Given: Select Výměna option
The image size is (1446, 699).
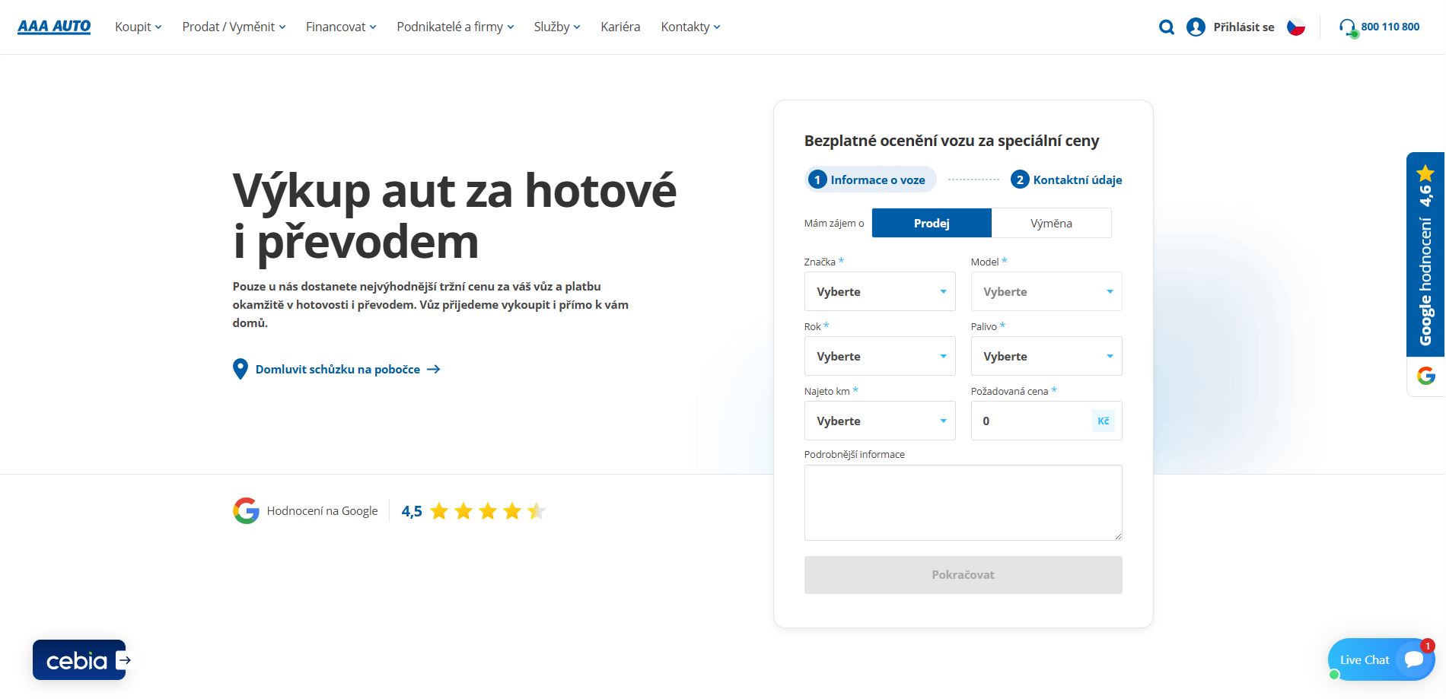Looking at the screenshot, I should pos(1051,223).
